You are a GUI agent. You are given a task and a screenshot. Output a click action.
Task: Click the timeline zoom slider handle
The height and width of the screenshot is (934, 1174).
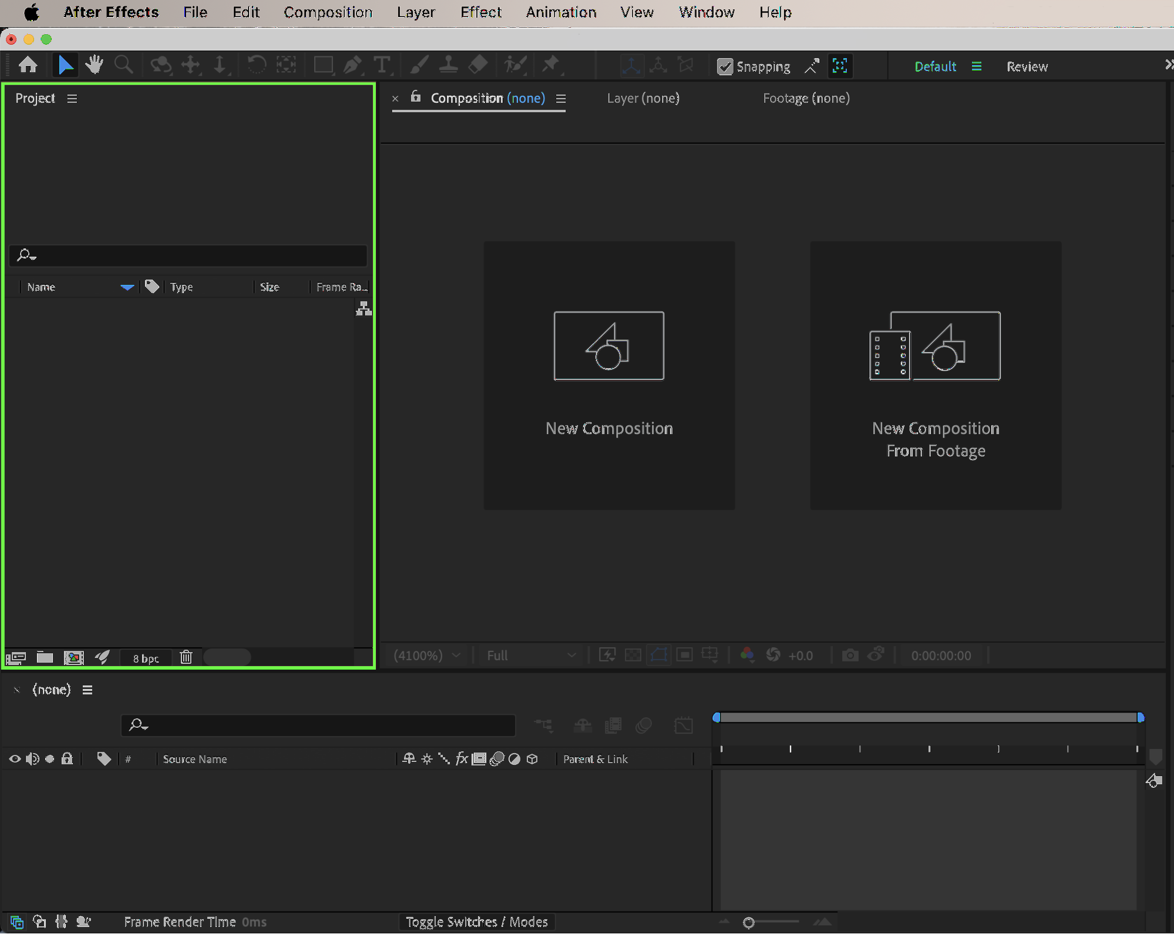tap(748, 922)
